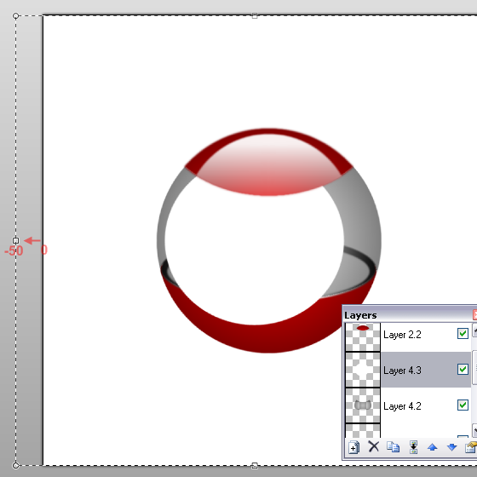
Task: Click the left-middle selection edge handle
Action: [x=16, y=240]
